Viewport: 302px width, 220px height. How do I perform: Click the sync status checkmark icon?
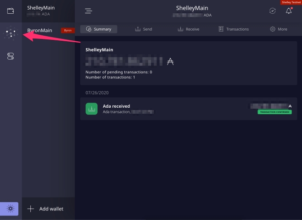(272, 11)
